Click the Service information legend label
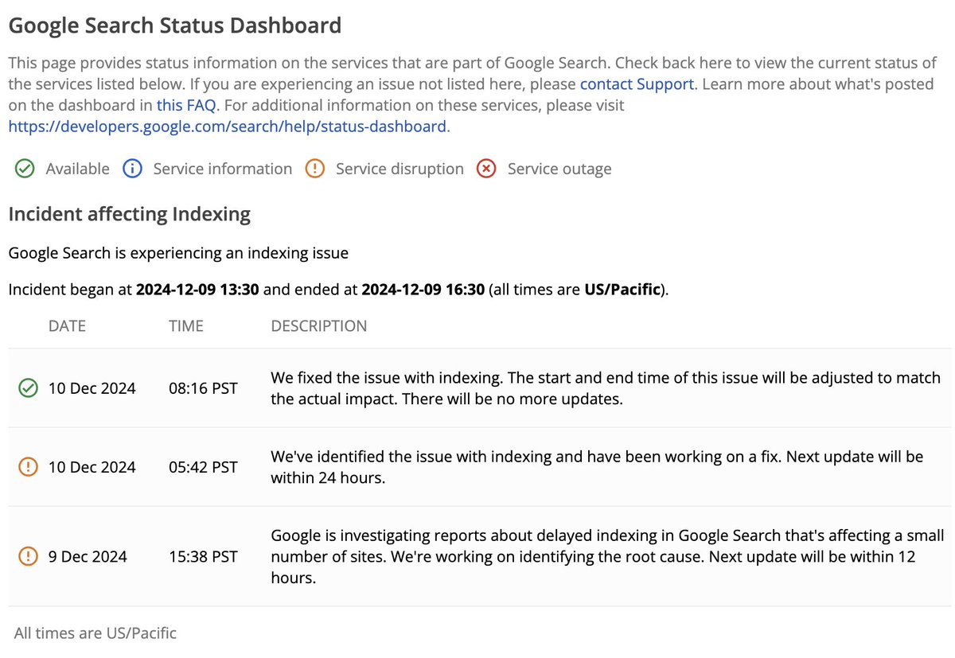 (223, 169)
